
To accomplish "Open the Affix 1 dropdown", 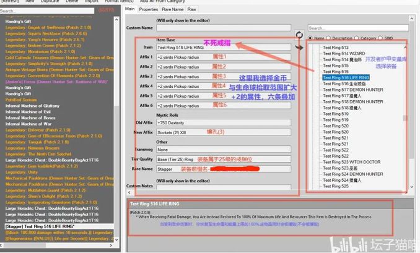I will (222, 57).
